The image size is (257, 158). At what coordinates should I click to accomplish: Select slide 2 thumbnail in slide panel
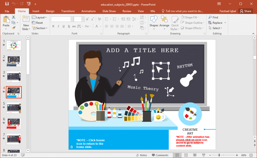coord(14,61)
